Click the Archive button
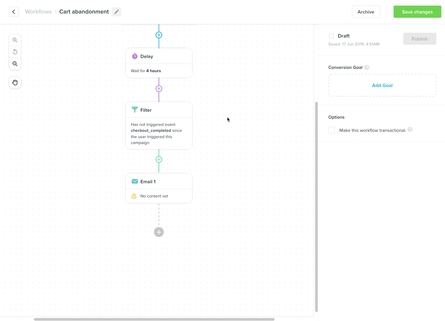445x321 pixels. [x=366, y=12]
